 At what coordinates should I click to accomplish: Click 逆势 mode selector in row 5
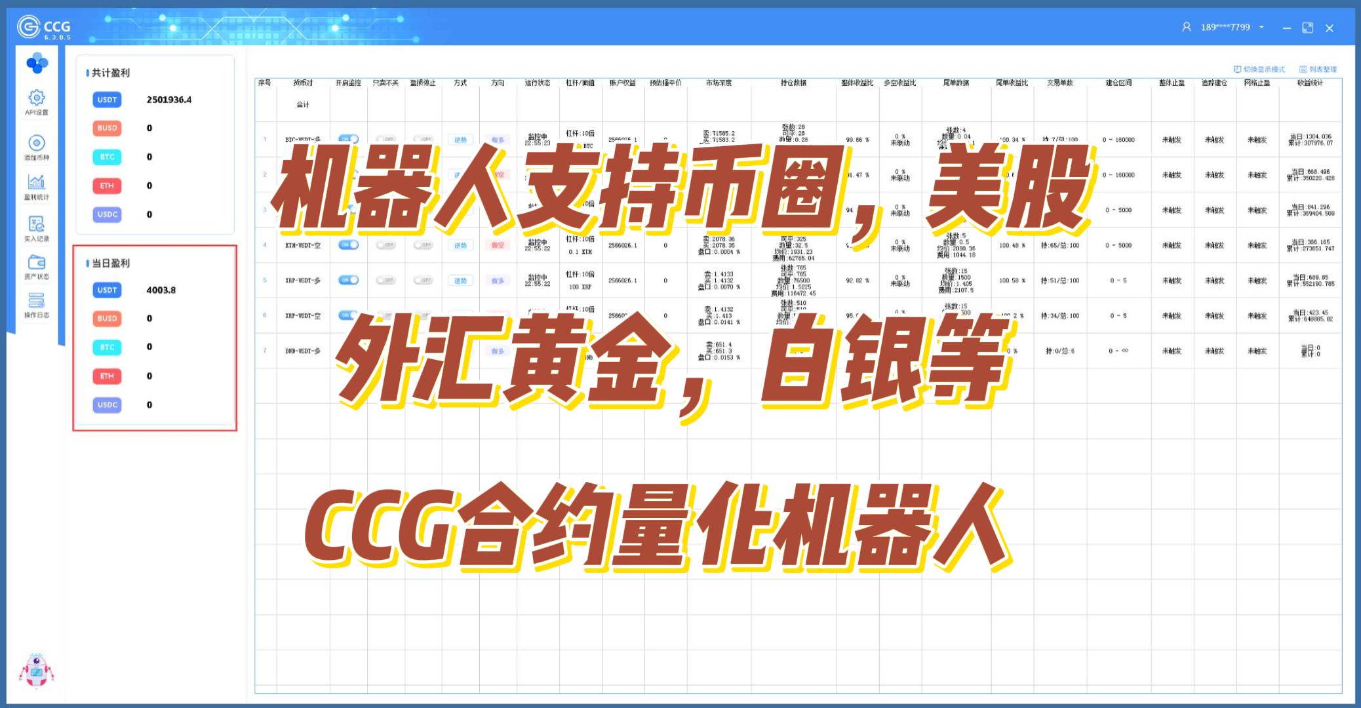(x=460, y=281)
